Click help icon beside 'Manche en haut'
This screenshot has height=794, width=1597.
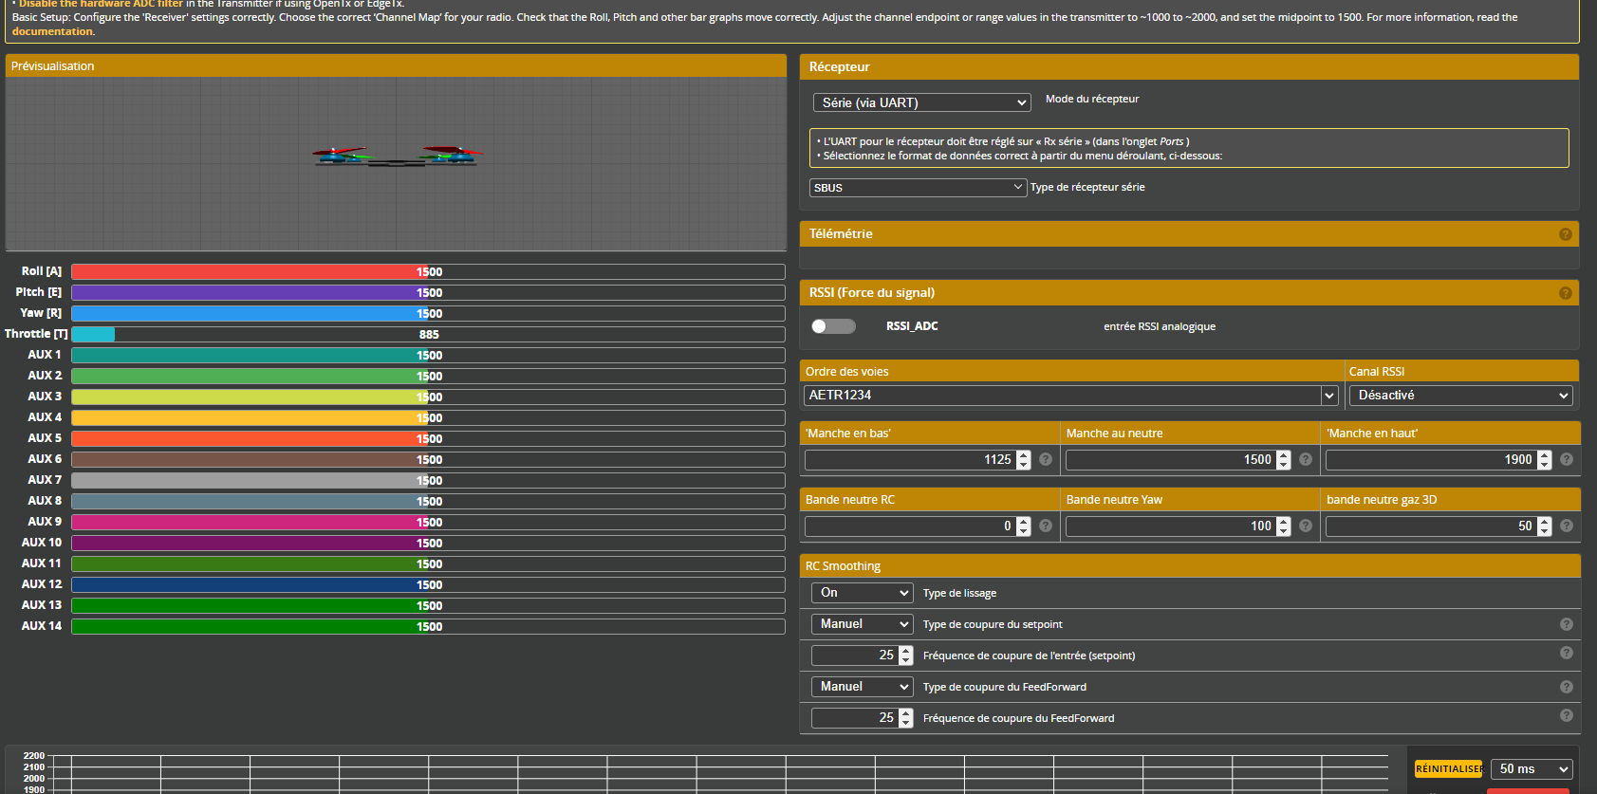point(1567,459)
